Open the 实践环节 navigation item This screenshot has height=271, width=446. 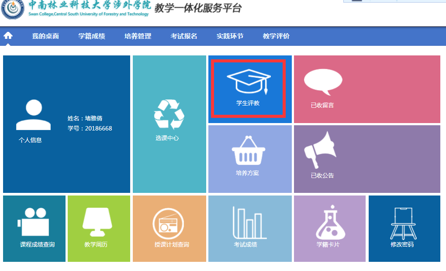click(x=230, y=36)
